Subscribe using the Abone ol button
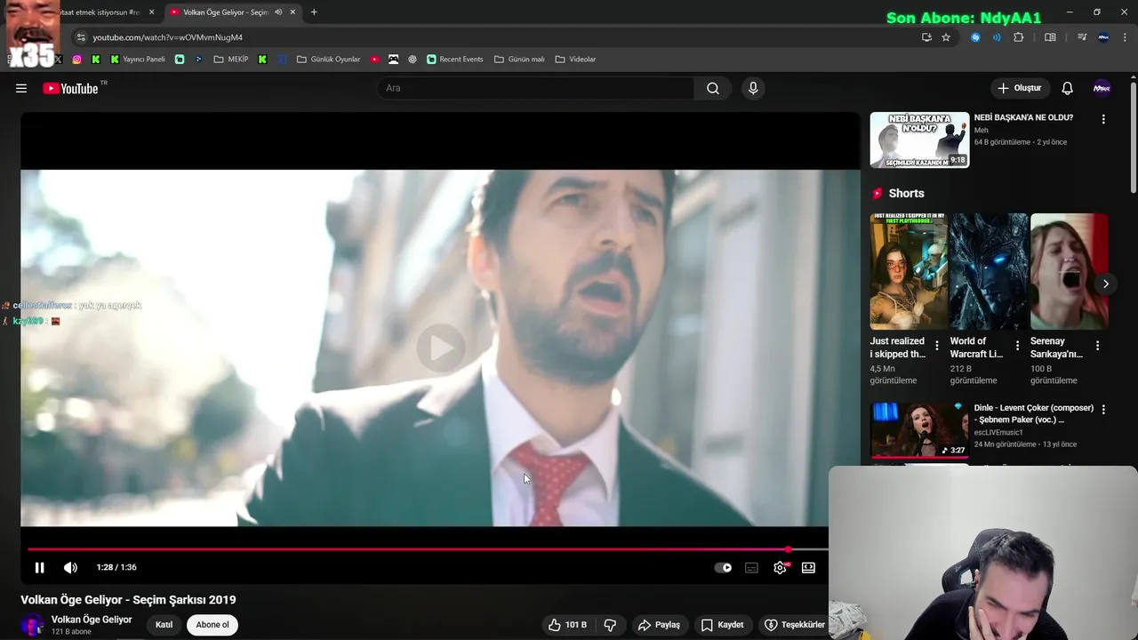Viewport: 1138px width, 640px height. (x=212, y=625)
